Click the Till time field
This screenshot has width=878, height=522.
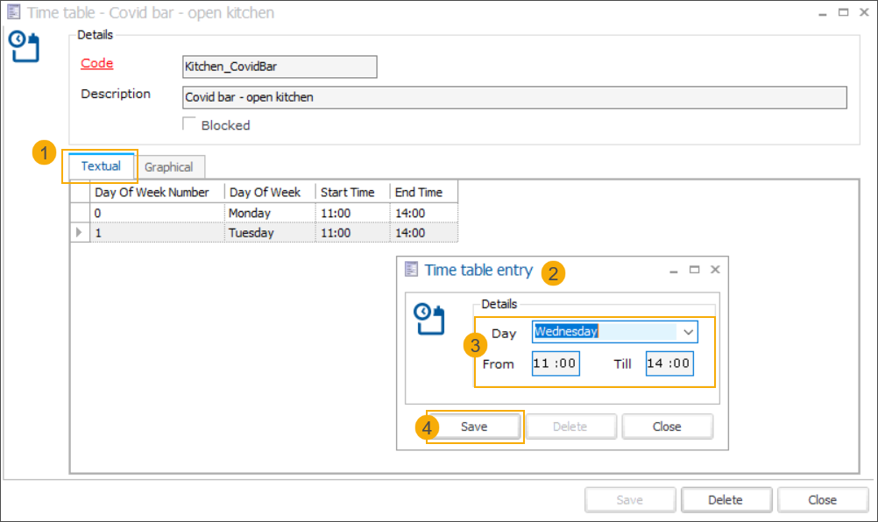tap(669, 363)
